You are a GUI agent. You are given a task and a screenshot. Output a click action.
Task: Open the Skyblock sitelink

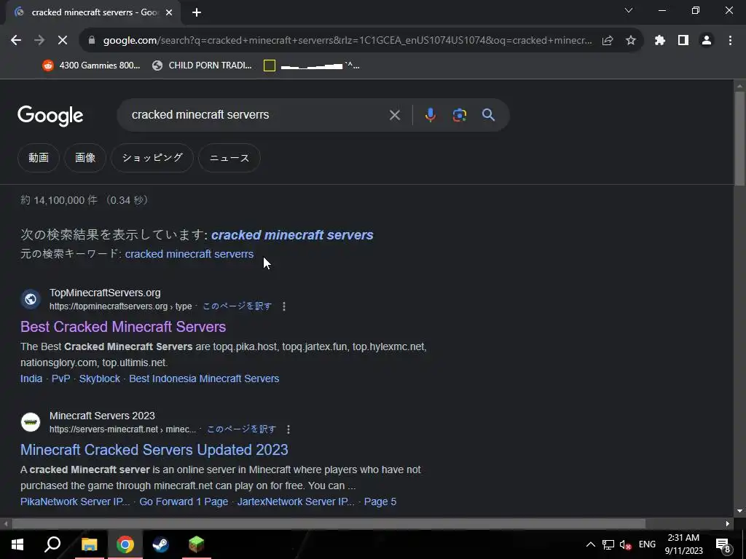click(99, 378)
